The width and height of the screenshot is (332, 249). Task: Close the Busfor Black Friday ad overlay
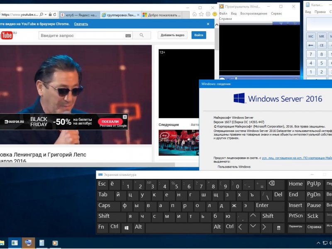point(125,117)
